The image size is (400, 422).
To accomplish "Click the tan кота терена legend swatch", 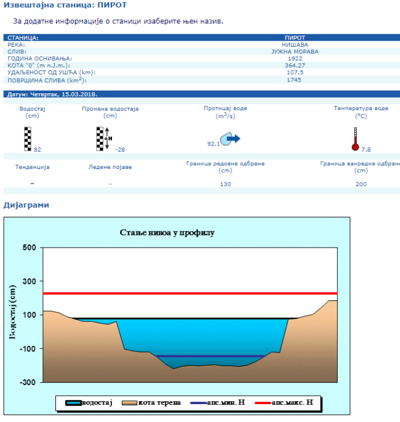I will (130, 403).
